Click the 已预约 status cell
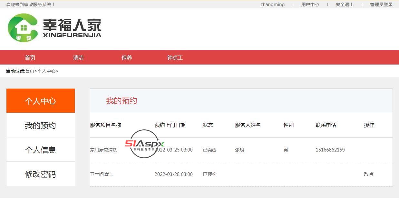The width and height of the screenshot is (399, 200). [x=209, y=174]
